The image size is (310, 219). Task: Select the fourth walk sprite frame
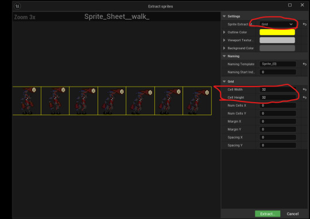[112, 101]
